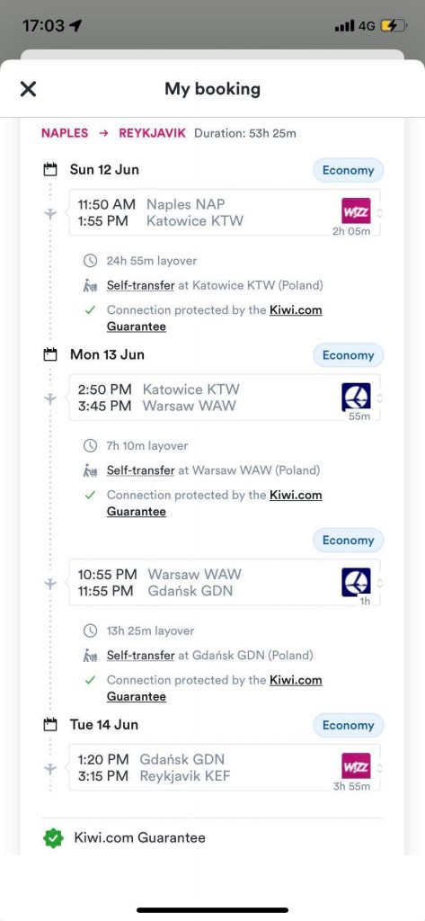This screenshot has width=425, height=921.
Task: Tap LOT airline logo on Warsaw–Gdańsk flight
Action: tap(357, 582)
